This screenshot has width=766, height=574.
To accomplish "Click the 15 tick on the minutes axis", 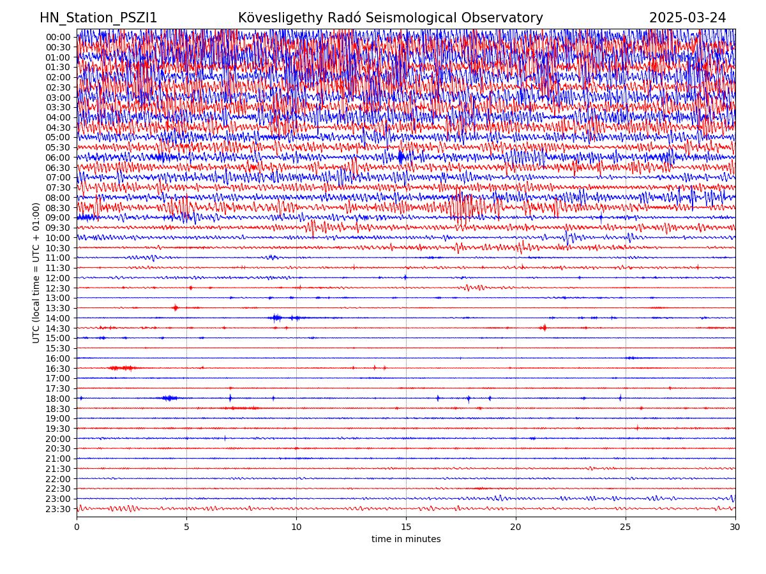I will pos(406,527).
